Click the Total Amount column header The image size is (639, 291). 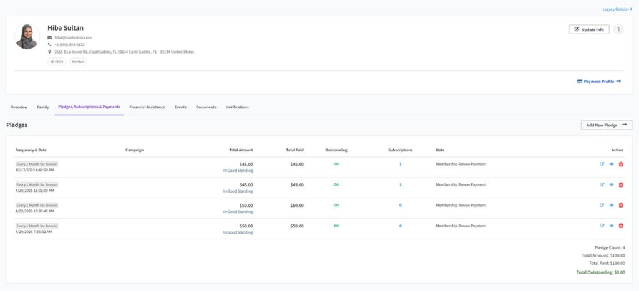click(241, 150)
